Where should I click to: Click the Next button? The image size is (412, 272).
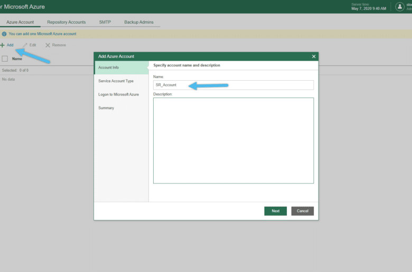pyautogui.click(x=275, y=211)
